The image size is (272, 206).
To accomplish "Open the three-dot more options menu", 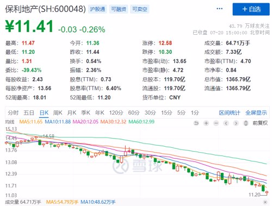I will [219, 9].
